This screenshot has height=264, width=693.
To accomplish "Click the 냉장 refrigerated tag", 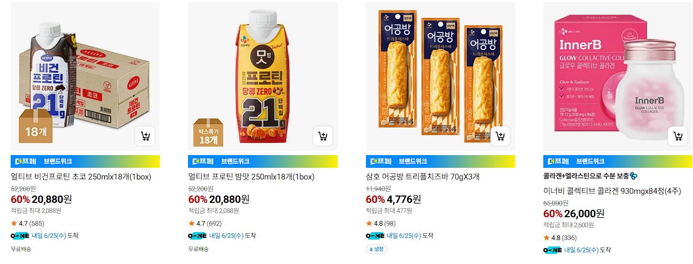I will click(x=377, y=249).
